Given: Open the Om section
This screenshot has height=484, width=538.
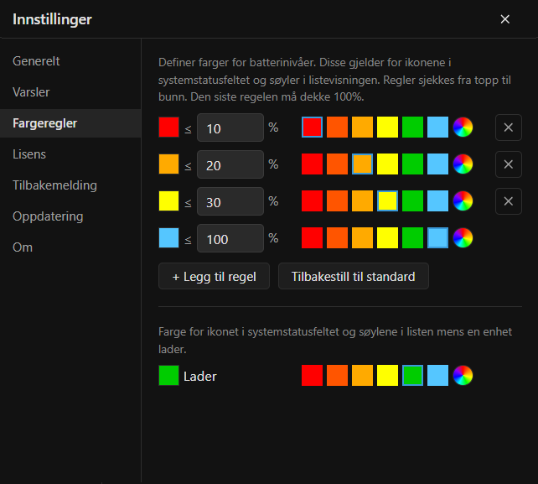Looking at the screenshot, I should (70, 247).
